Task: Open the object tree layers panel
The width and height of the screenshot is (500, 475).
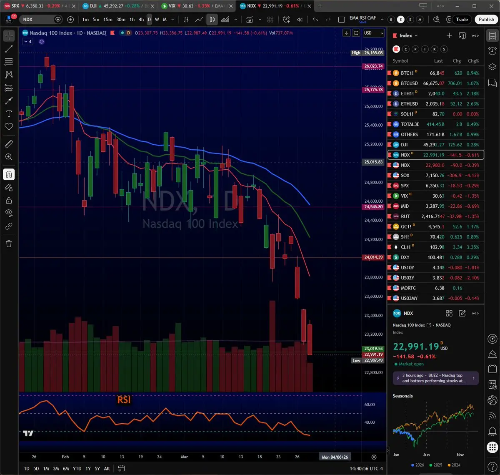Action: (x=492, y=67)
